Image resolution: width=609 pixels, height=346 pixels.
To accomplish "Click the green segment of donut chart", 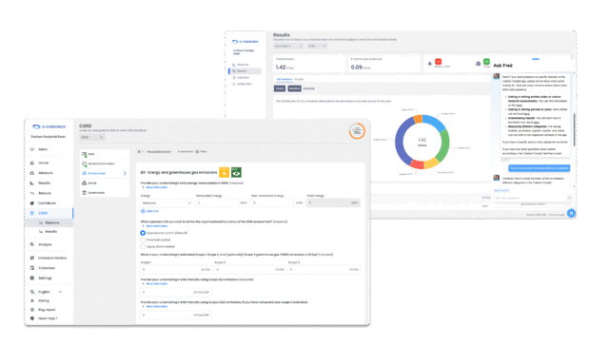I will point(442,144).
